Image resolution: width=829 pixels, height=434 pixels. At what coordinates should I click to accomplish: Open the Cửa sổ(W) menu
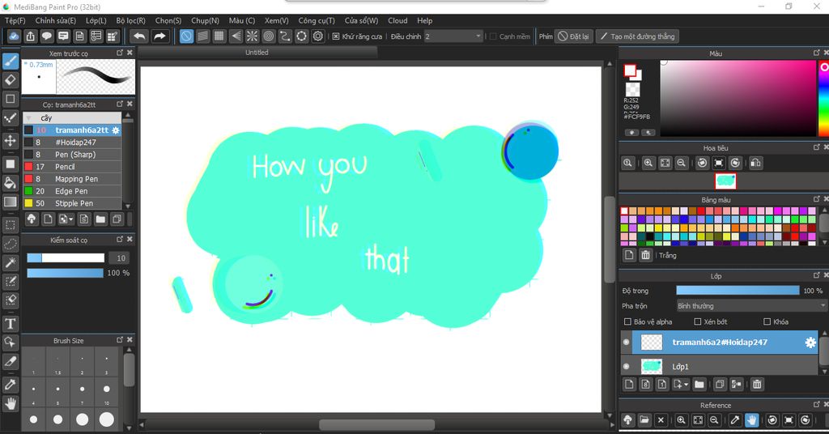point(362,20)
